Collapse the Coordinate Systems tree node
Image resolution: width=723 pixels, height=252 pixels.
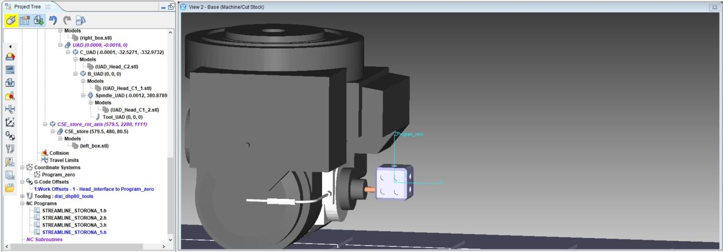coord(23,167)
